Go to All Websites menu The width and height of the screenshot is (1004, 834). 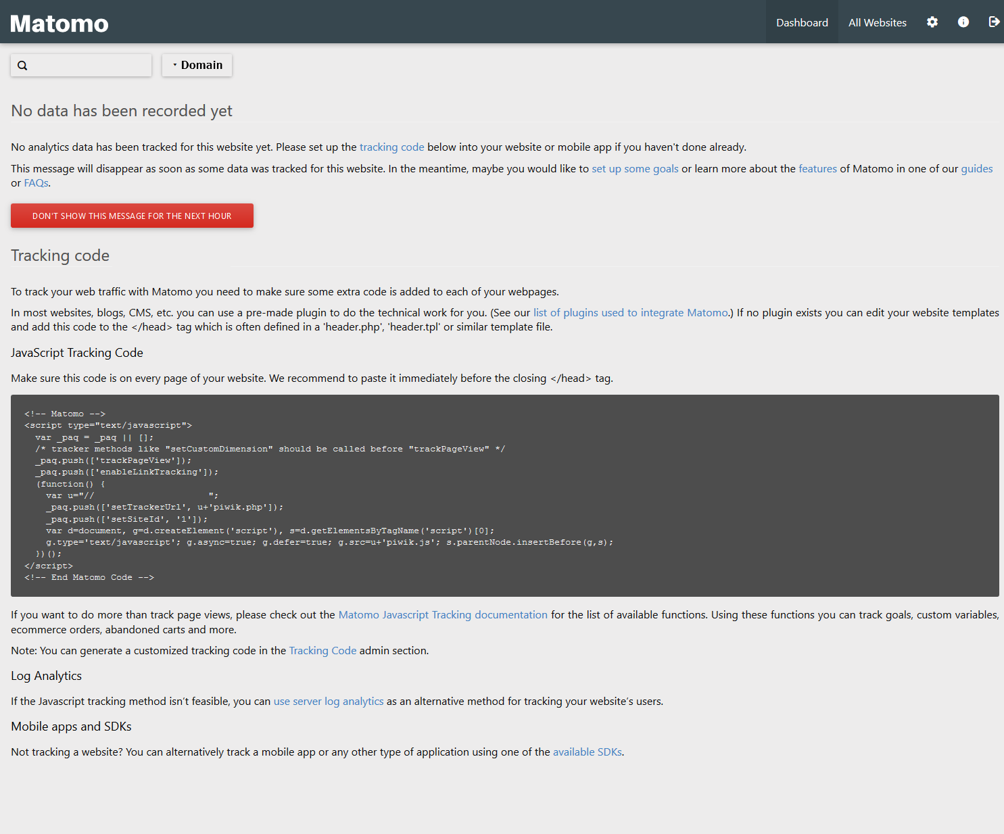click(877, 23)
